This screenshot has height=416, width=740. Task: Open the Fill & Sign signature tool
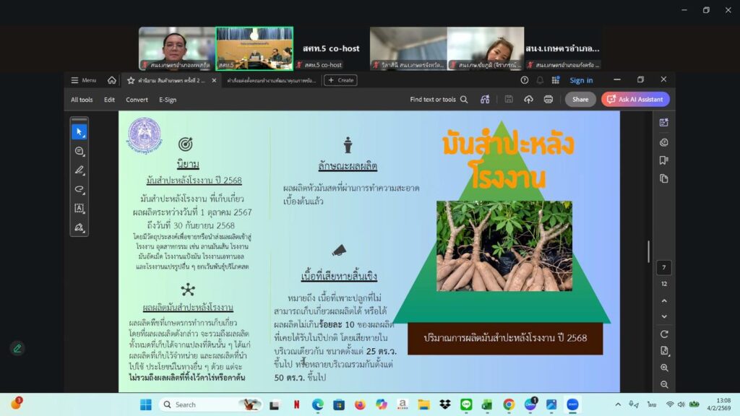(x=79, y=227)
